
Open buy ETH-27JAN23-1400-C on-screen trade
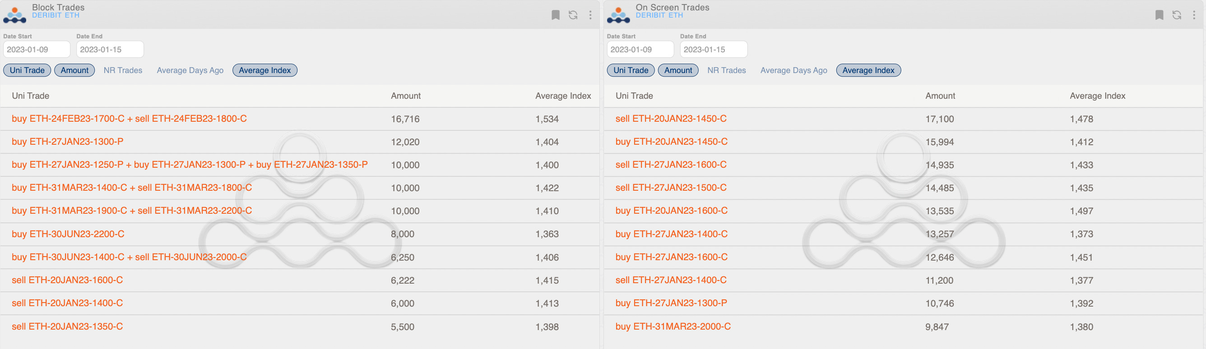[671, 234]
